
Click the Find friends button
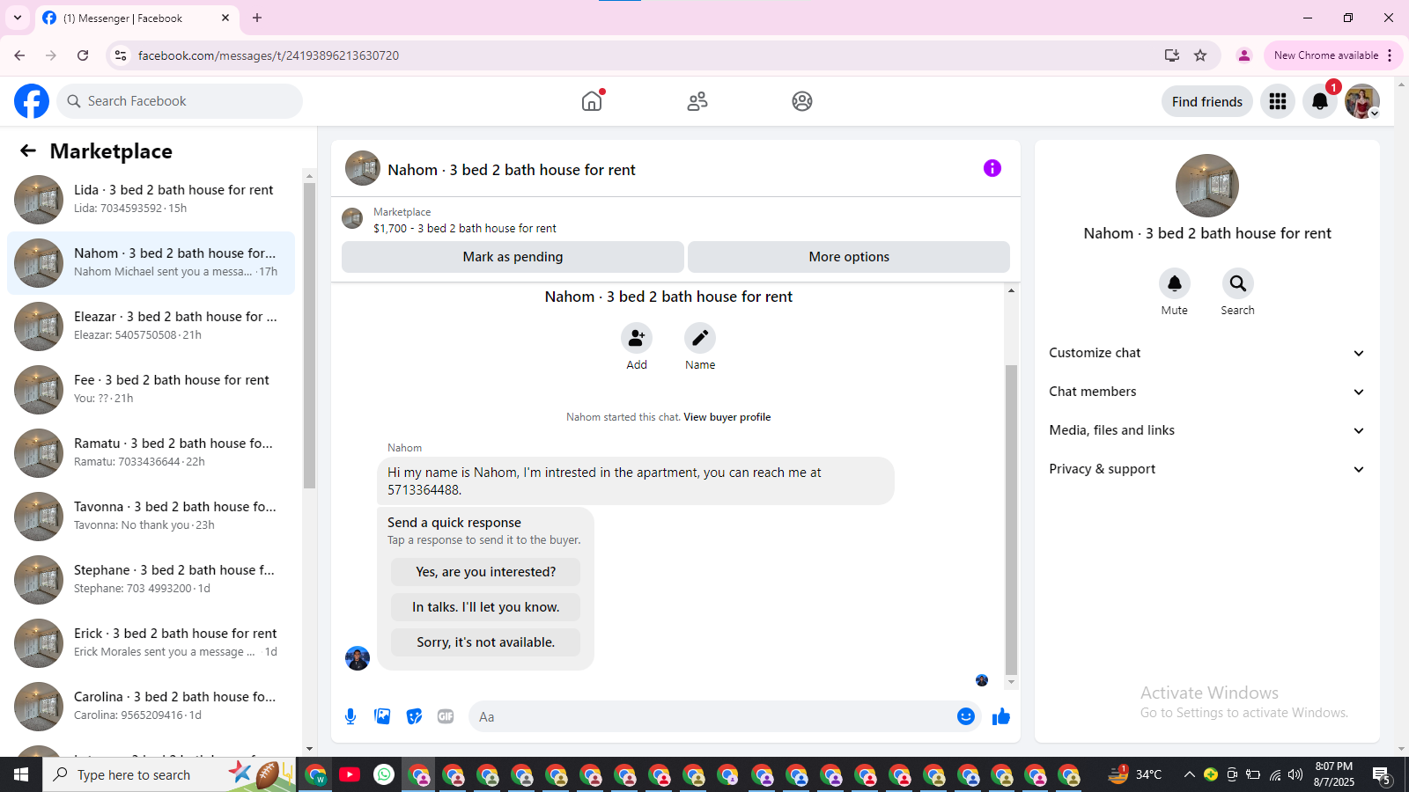(x=1207, y=101)
